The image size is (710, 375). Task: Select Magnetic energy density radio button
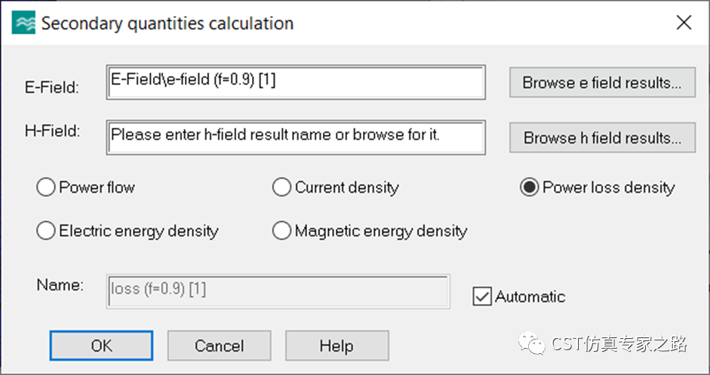[x=281, y=231]
